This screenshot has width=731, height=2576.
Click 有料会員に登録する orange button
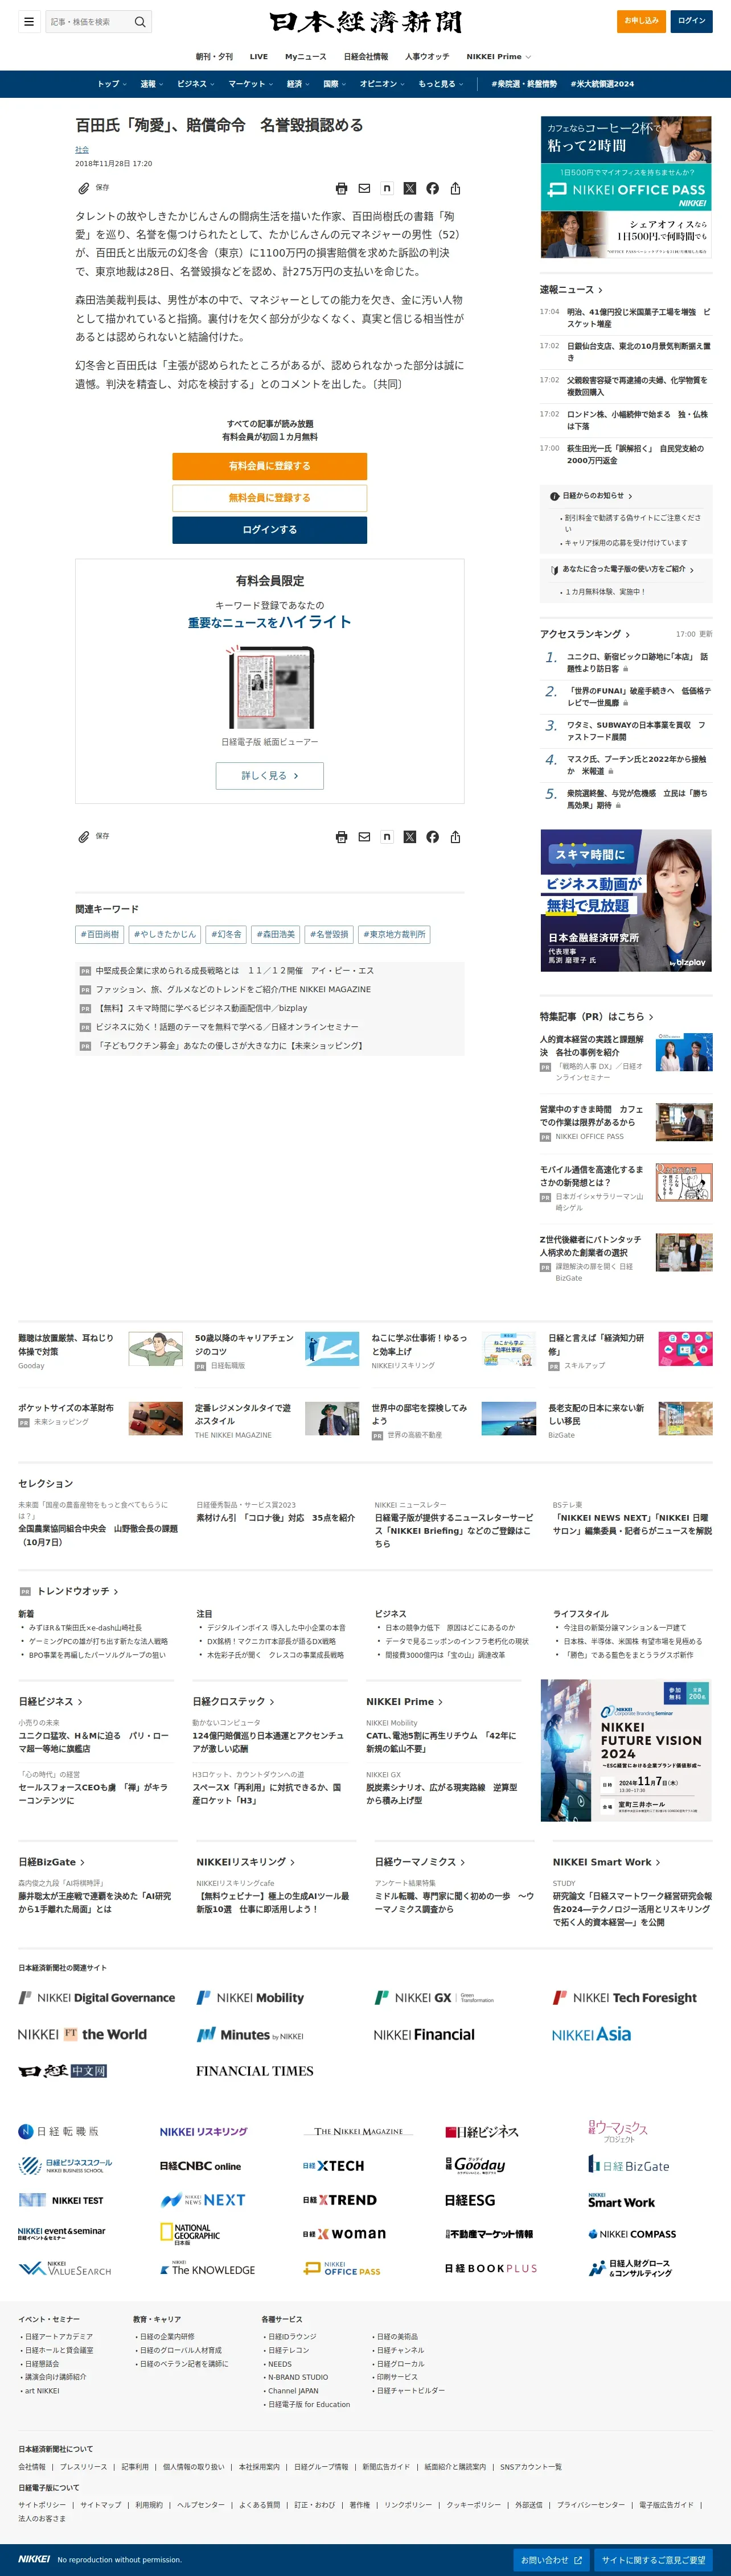tap(269, 466)
